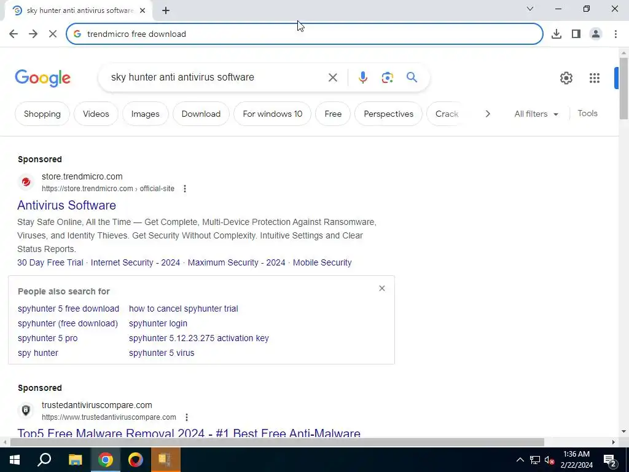
Task: Open trustedantiviruscompare ad options menu
Action: click(187, 417)
